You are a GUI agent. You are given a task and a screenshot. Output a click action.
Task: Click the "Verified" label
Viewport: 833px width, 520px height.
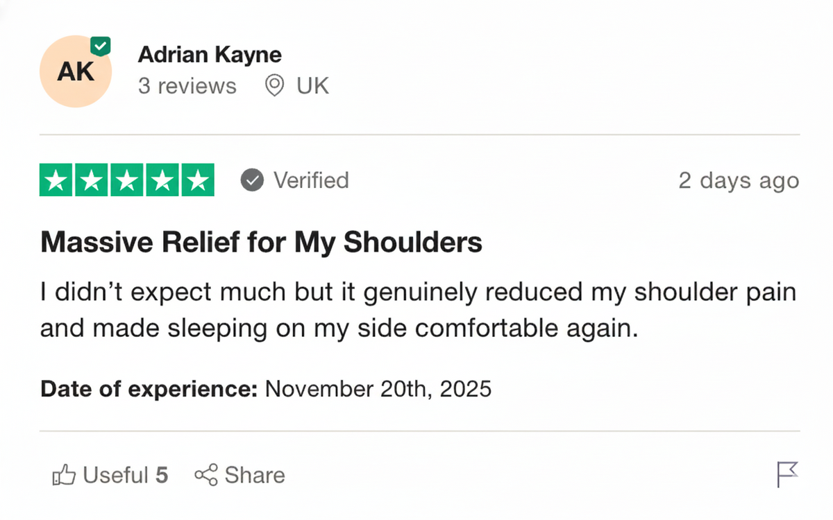coord(311,180)
